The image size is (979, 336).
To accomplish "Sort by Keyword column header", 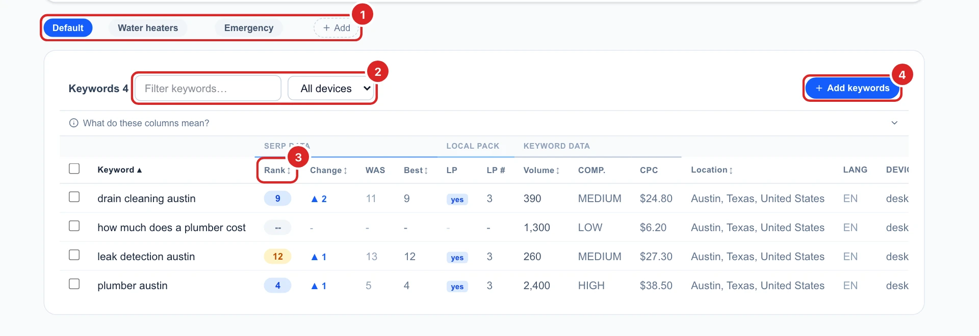I will [x=120, y=170].
